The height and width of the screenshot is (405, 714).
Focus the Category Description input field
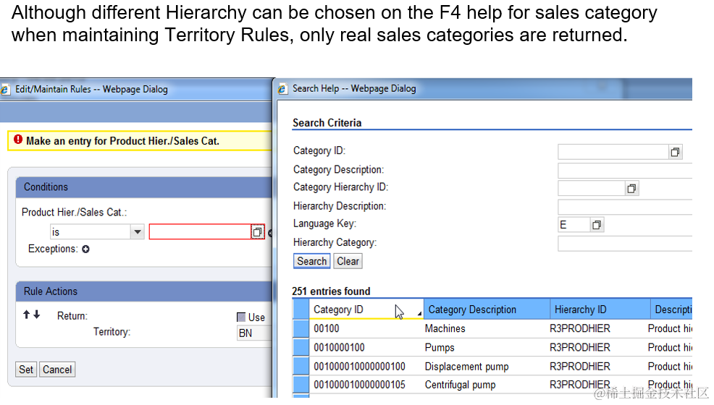pos(625,171)
